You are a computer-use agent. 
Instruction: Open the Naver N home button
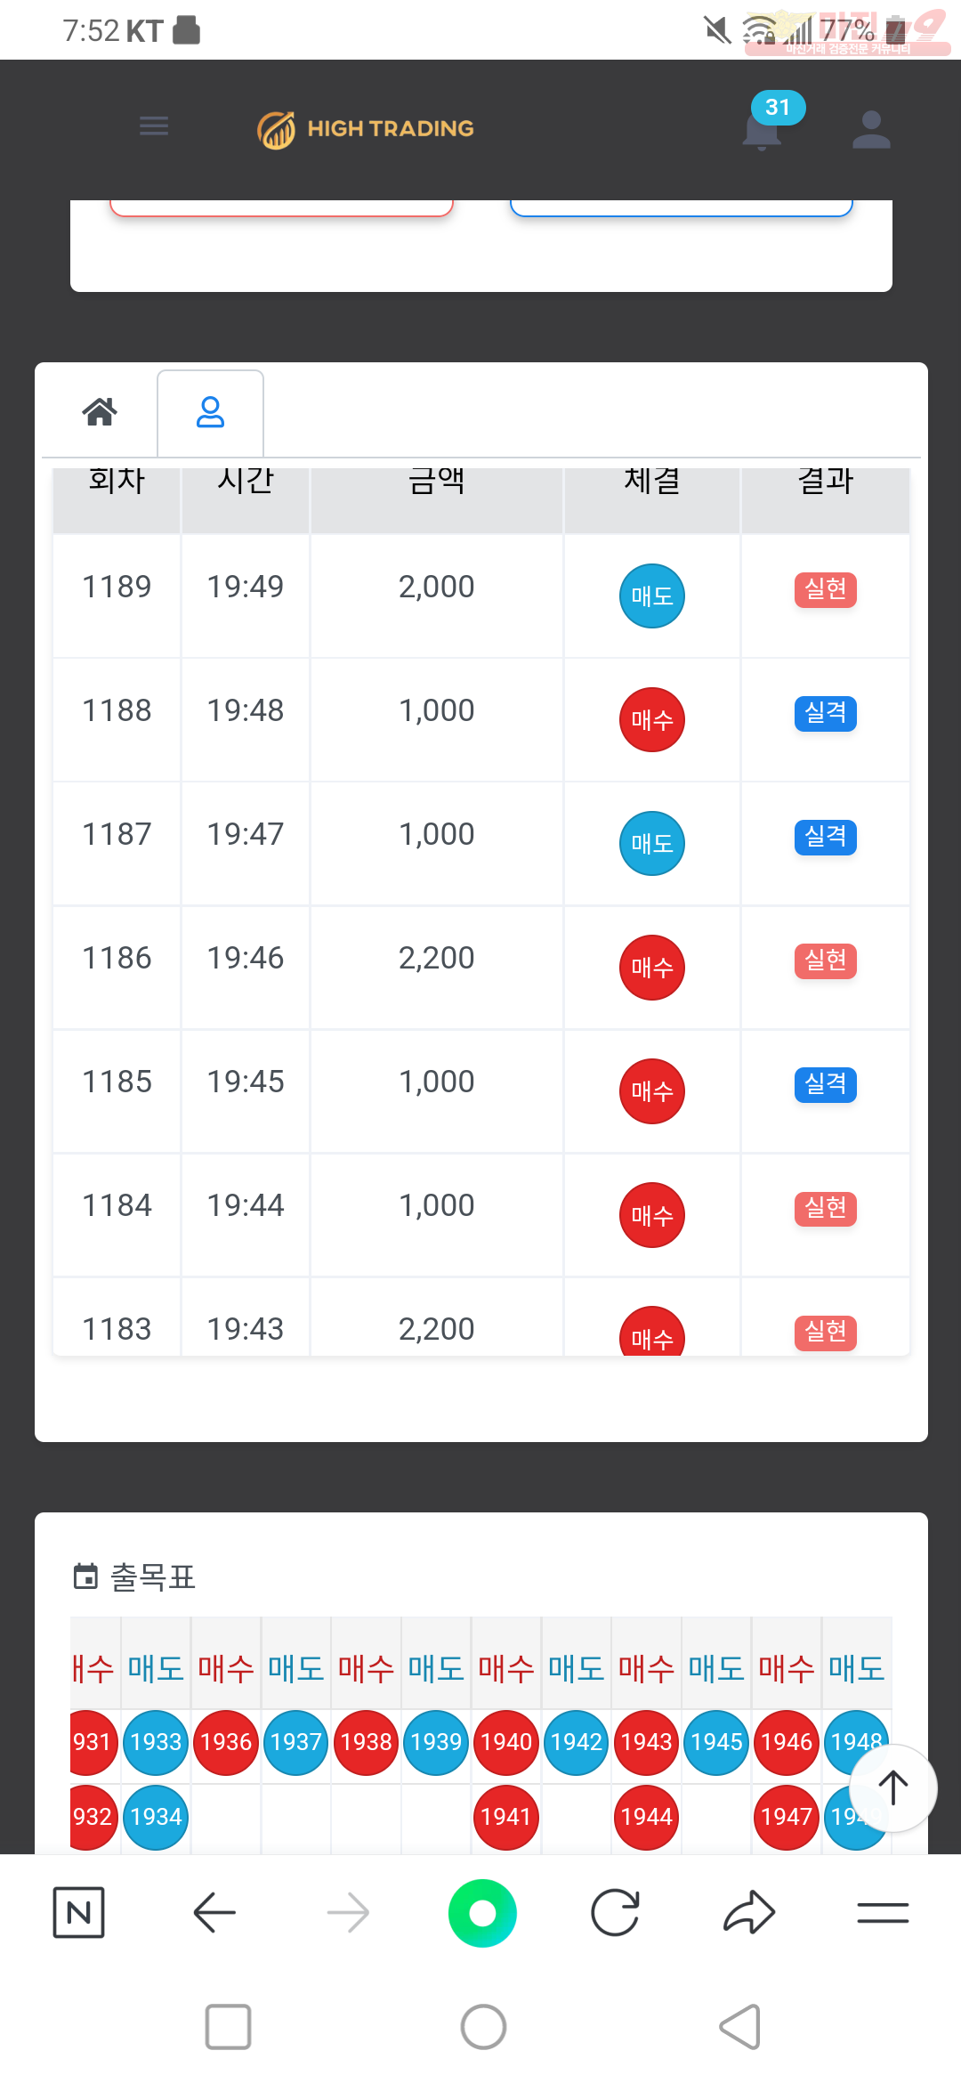coord(79,1912)
